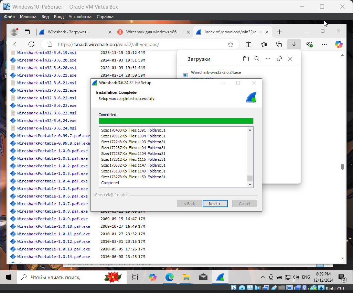Click the Edge back arrow
This screenshot has width=353, height=293.
[x=16, y=44]
